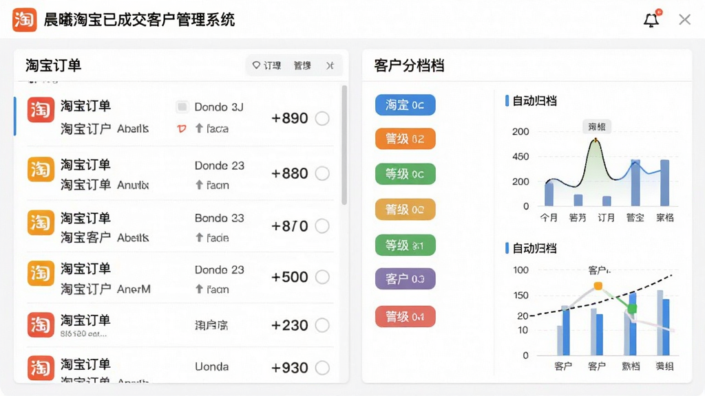Click the up arrow icon in the +880 row
Image resolution: width=705 pixels, height=396 pixels.
tap(199, 184)
